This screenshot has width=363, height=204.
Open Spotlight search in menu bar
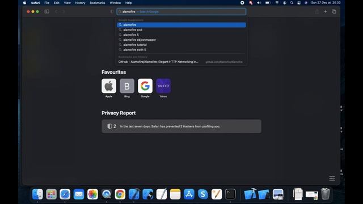click(292, 3)
